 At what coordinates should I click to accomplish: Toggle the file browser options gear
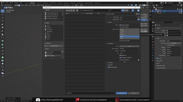[x=138, y=10]
